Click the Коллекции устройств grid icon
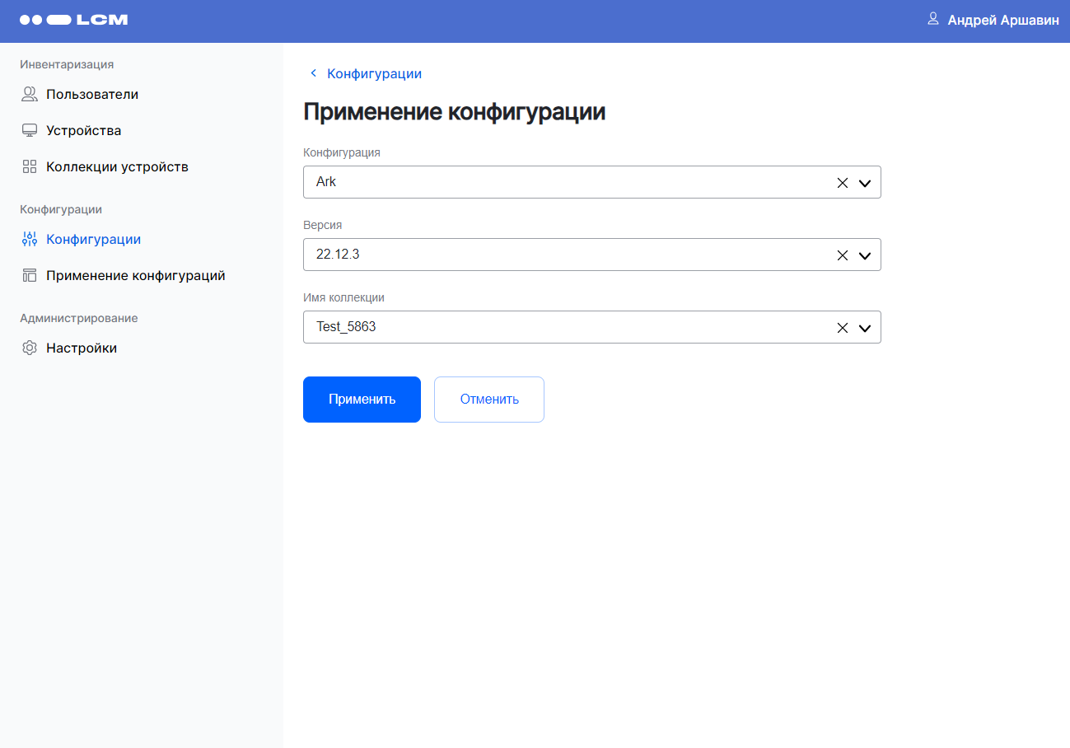Screen dimensions: 1070x748 30,166
